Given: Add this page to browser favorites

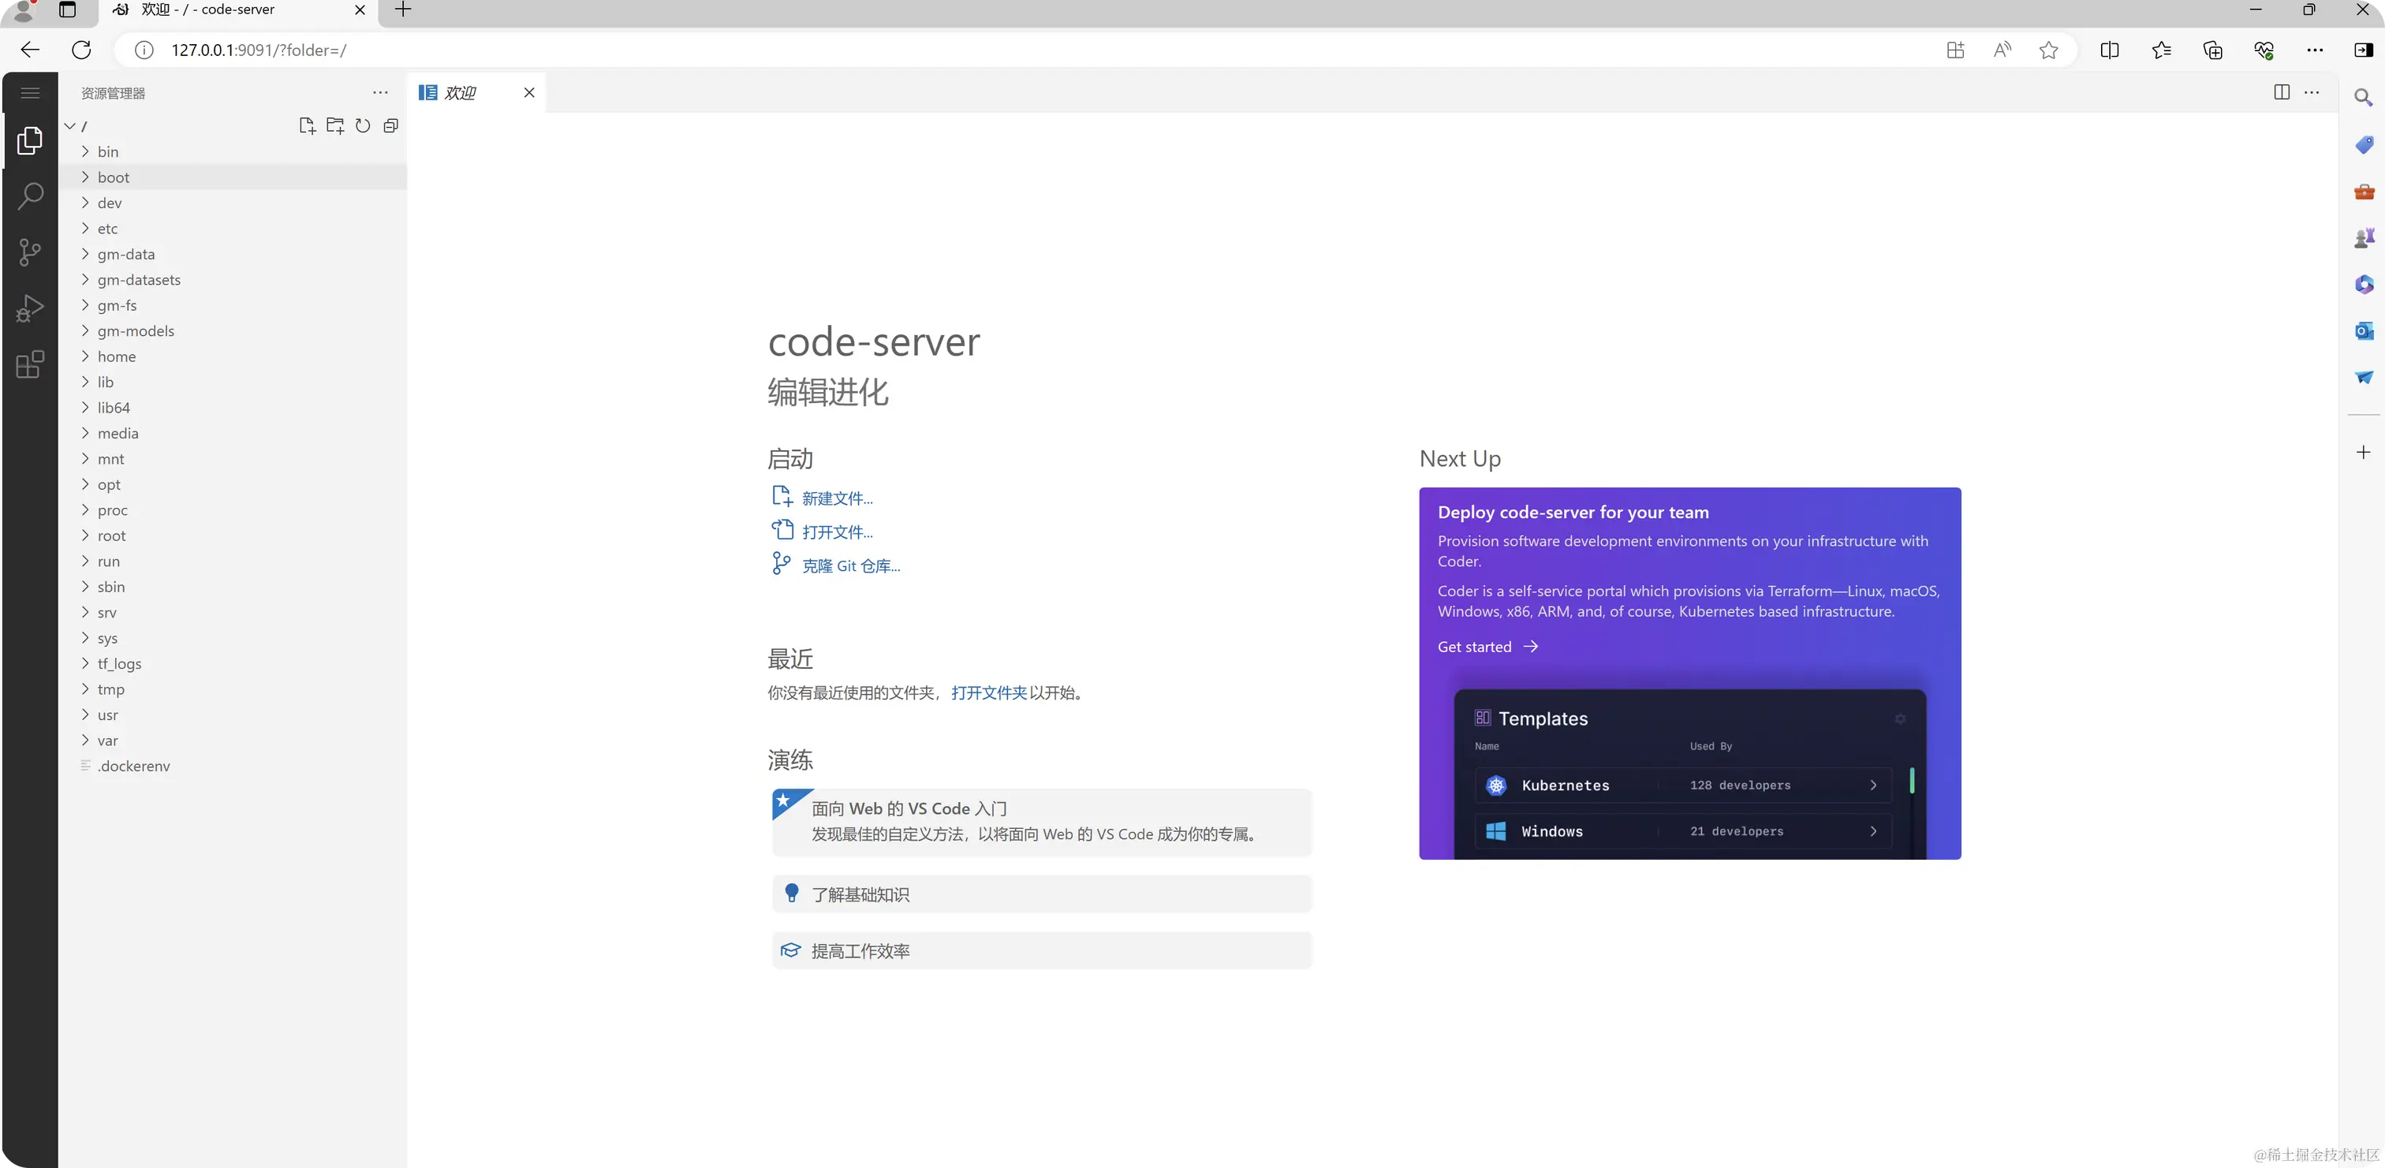Looking at the screenshot, I should point(2048,50).
